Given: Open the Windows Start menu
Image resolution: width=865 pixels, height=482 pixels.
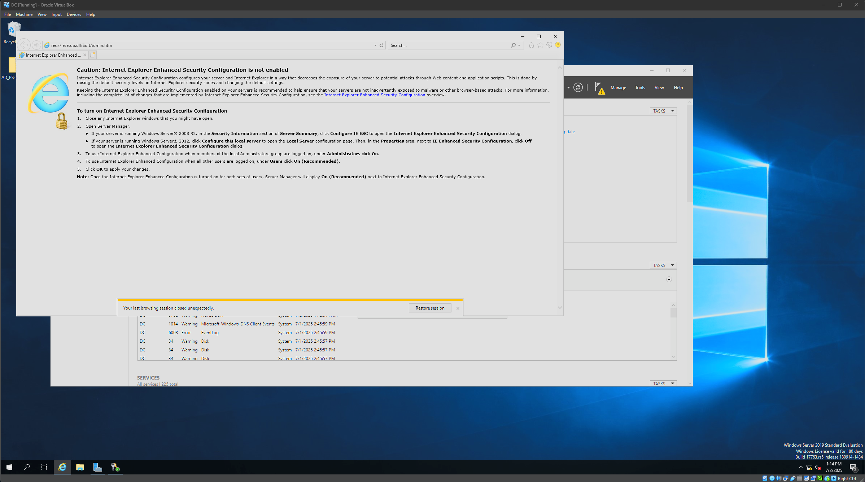Looking at the screenshot, I should click(9, 467).
